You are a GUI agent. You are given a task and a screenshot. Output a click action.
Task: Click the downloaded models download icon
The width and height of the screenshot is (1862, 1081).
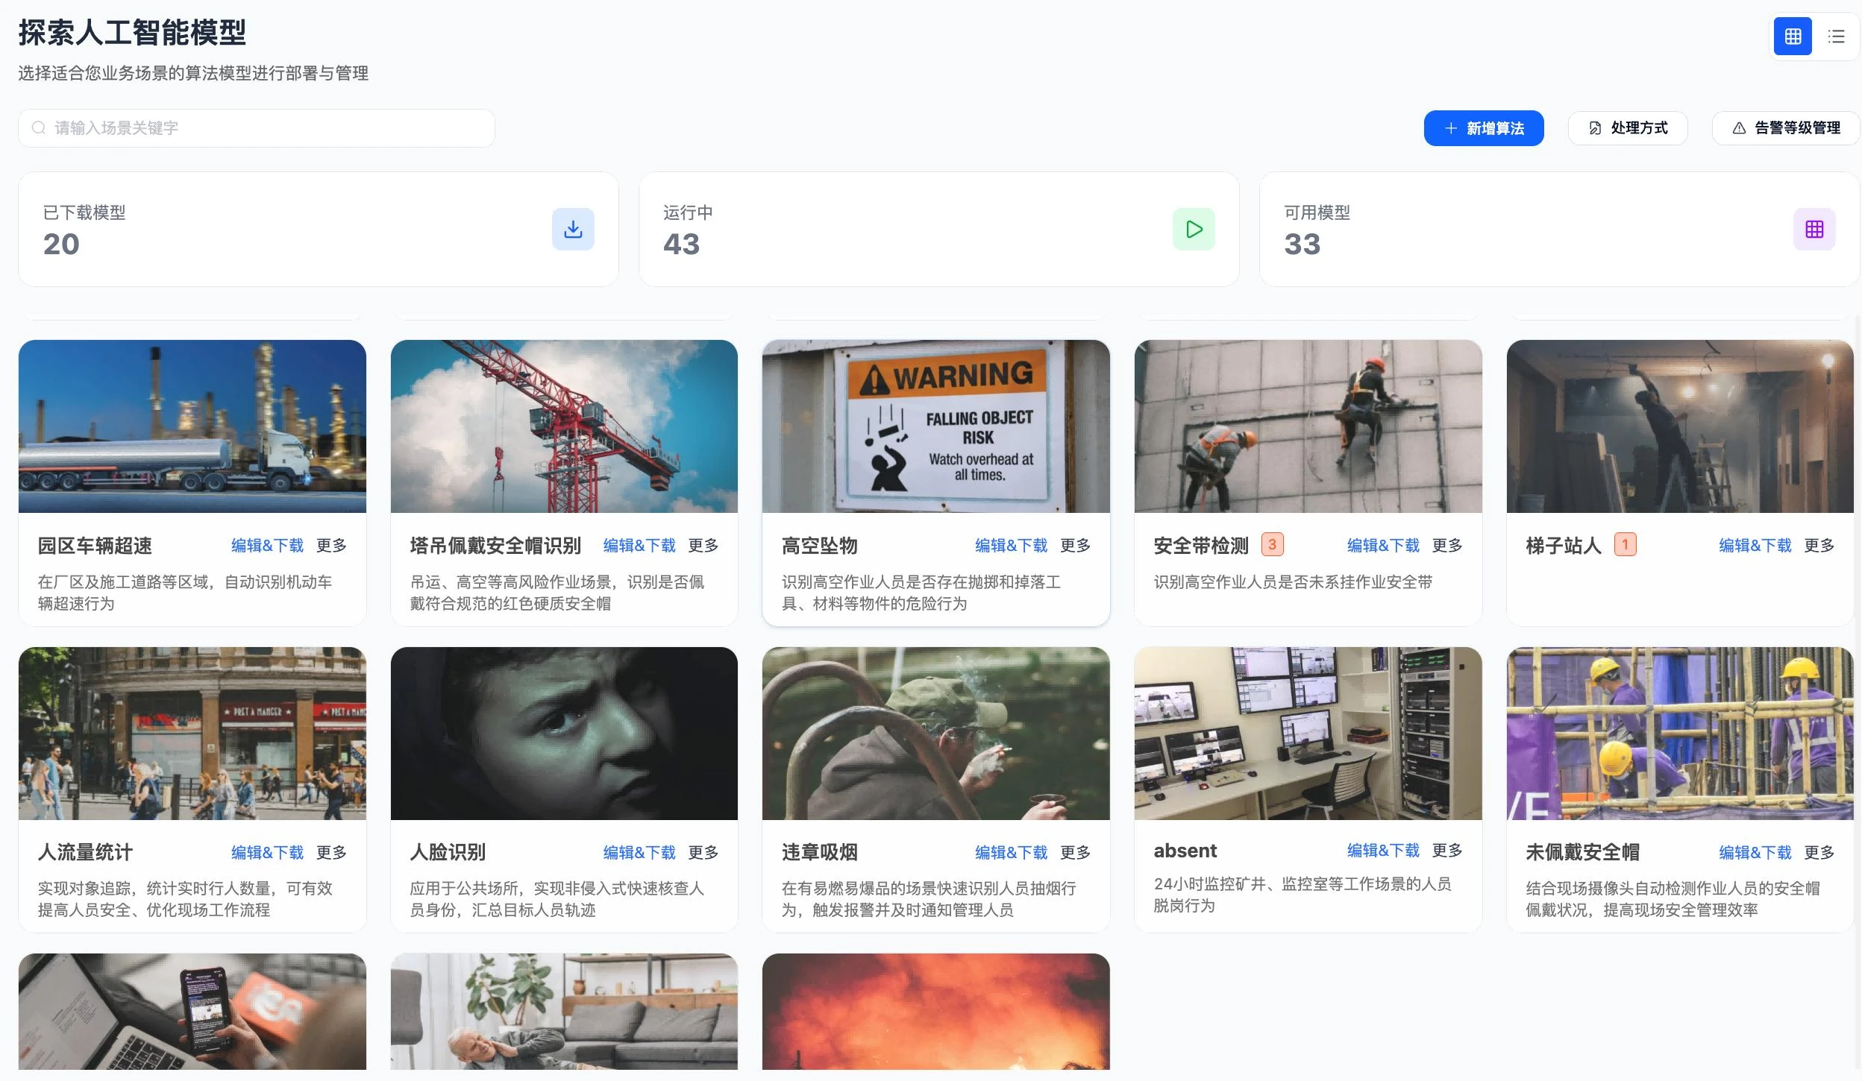click(x=573, y=229)
